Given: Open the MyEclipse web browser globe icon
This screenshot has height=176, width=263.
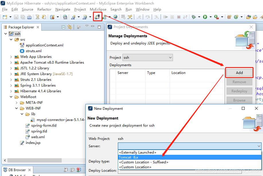Looking at the screenshot, I should tap(115, 17).
